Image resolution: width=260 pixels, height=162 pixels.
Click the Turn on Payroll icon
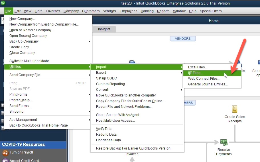pyautogui.click(x=5, y=153)
